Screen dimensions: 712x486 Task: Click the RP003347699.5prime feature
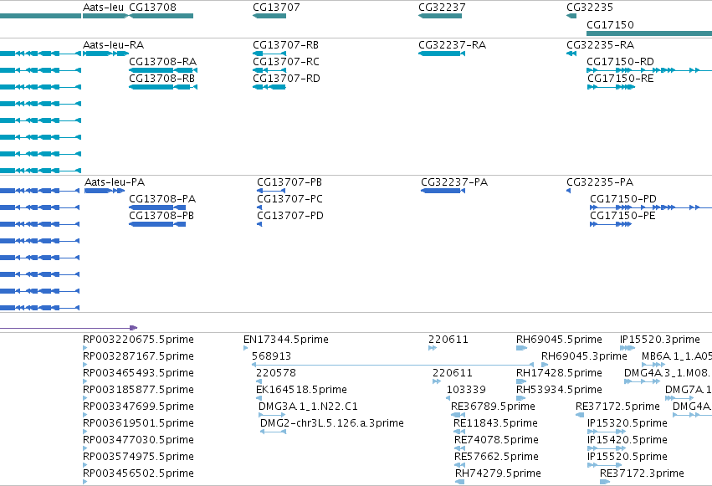click(138, 407)
